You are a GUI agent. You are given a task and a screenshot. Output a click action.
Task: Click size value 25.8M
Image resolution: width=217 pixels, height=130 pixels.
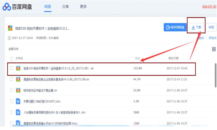pyautogui.click(x=137, y=90)
